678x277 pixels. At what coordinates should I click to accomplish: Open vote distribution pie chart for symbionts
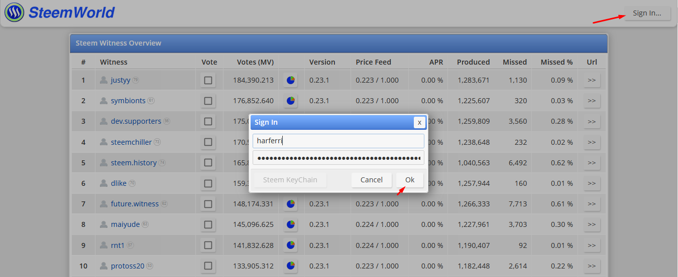click(290, 101)
